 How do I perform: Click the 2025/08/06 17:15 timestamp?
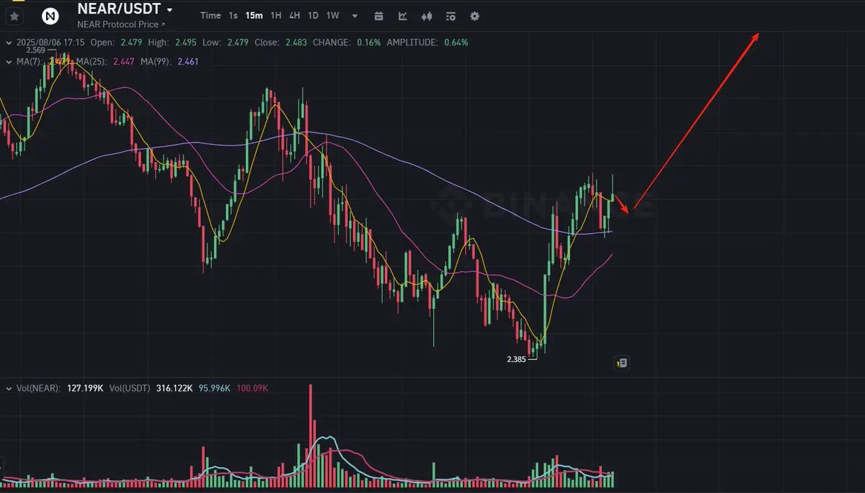(x=50, y=42)
